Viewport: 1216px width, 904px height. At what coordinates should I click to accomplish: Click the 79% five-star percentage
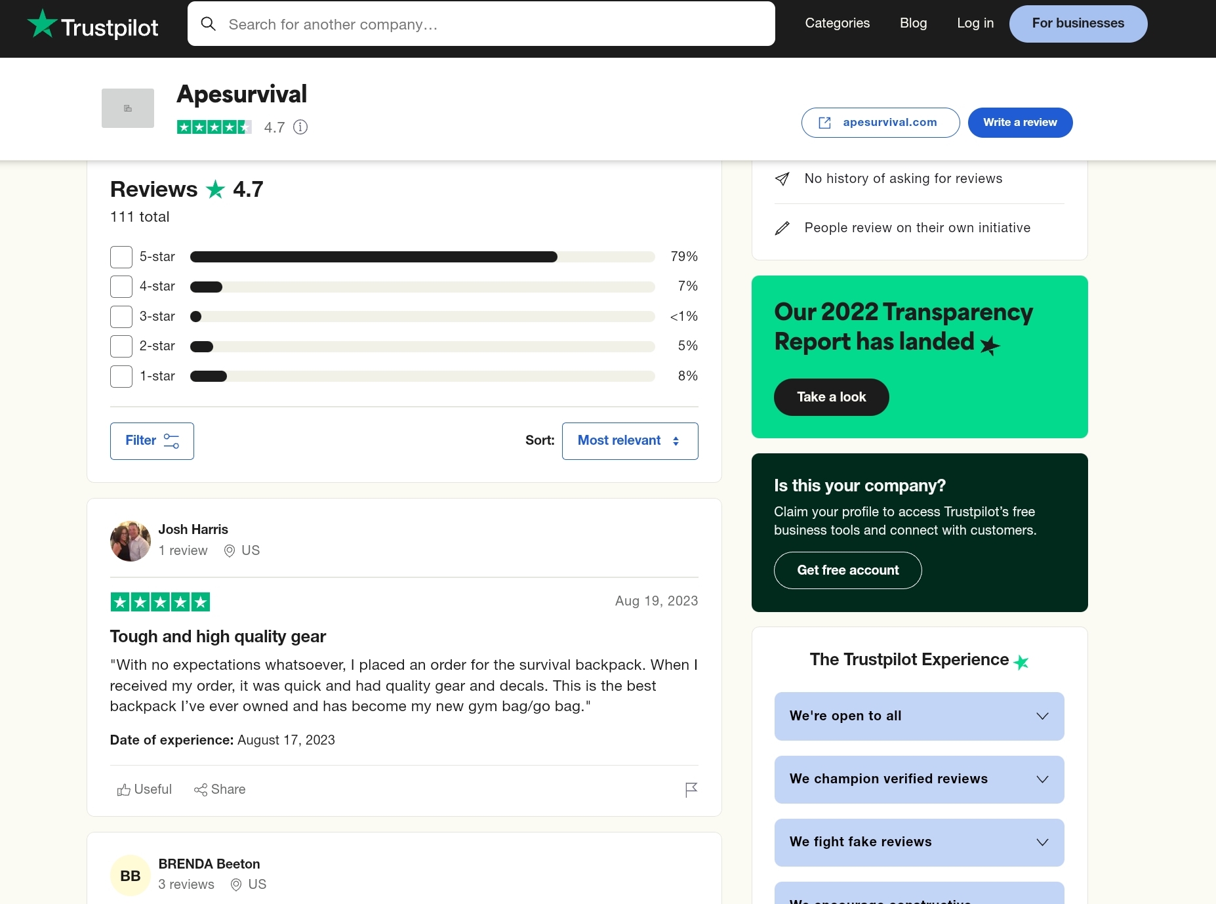(684, 257)
